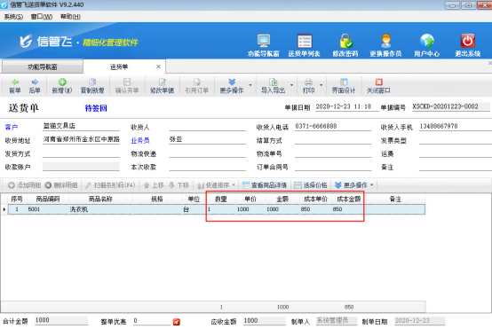Switch to the 功能导航窗 tab
This screenshot has width=492, height=329.
(x=43, y=67)
